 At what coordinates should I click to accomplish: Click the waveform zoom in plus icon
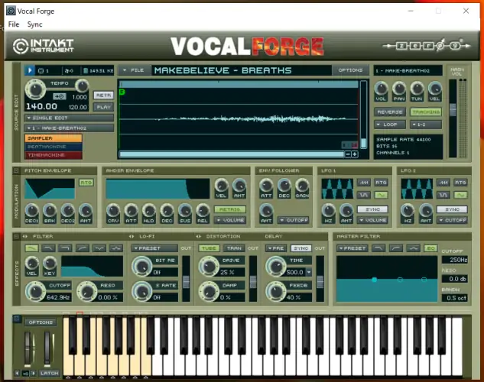click(x=355, y=154)
